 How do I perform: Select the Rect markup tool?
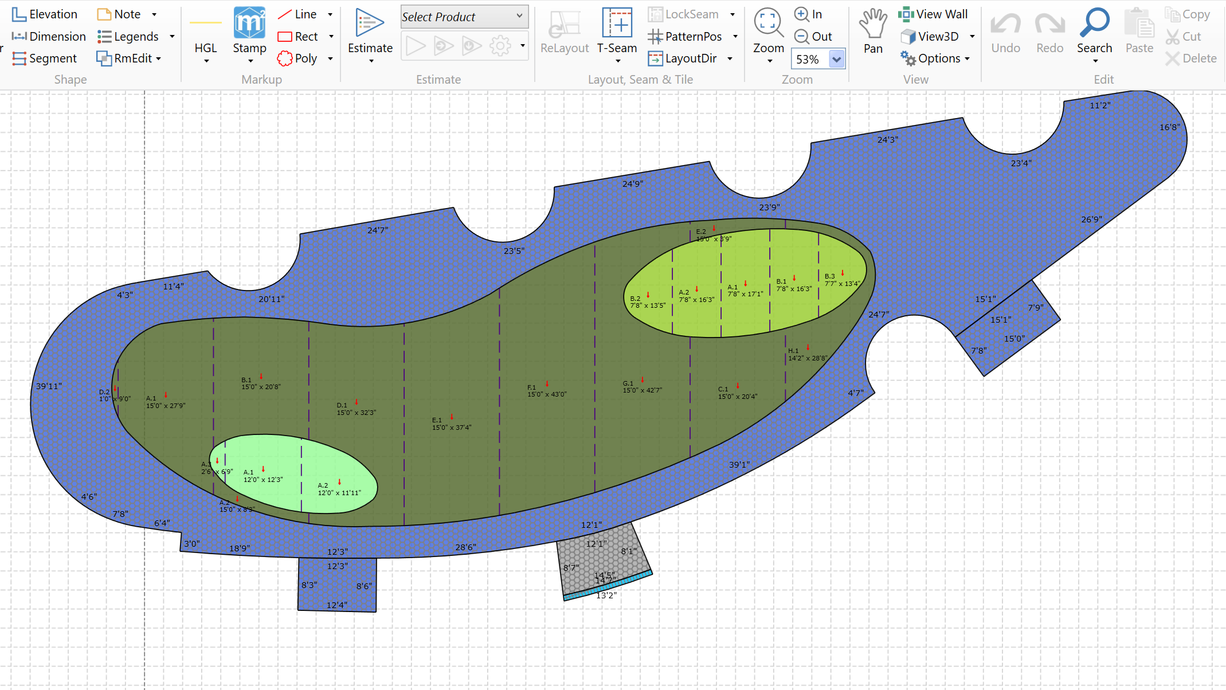coord(297,37)
